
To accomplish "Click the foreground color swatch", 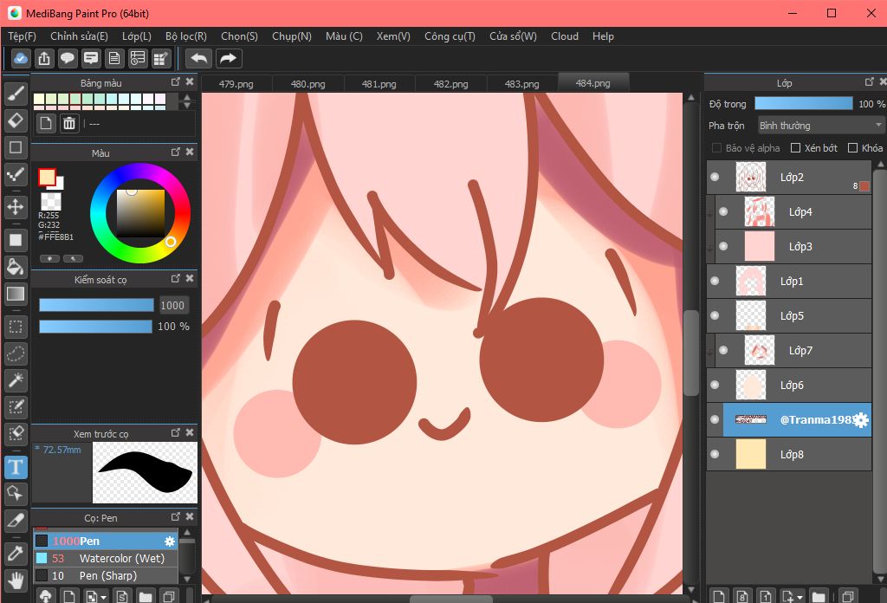I will click(47, 177).
